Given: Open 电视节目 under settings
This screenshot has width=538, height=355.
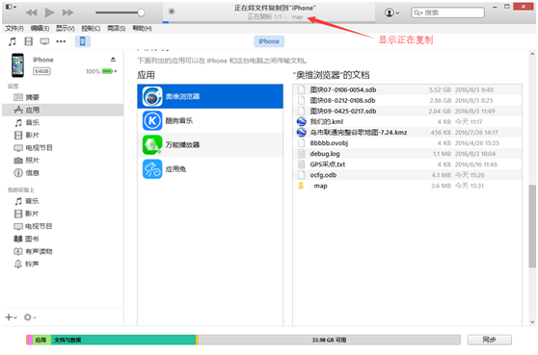Looking at the screenshot, I should [63, 148].
